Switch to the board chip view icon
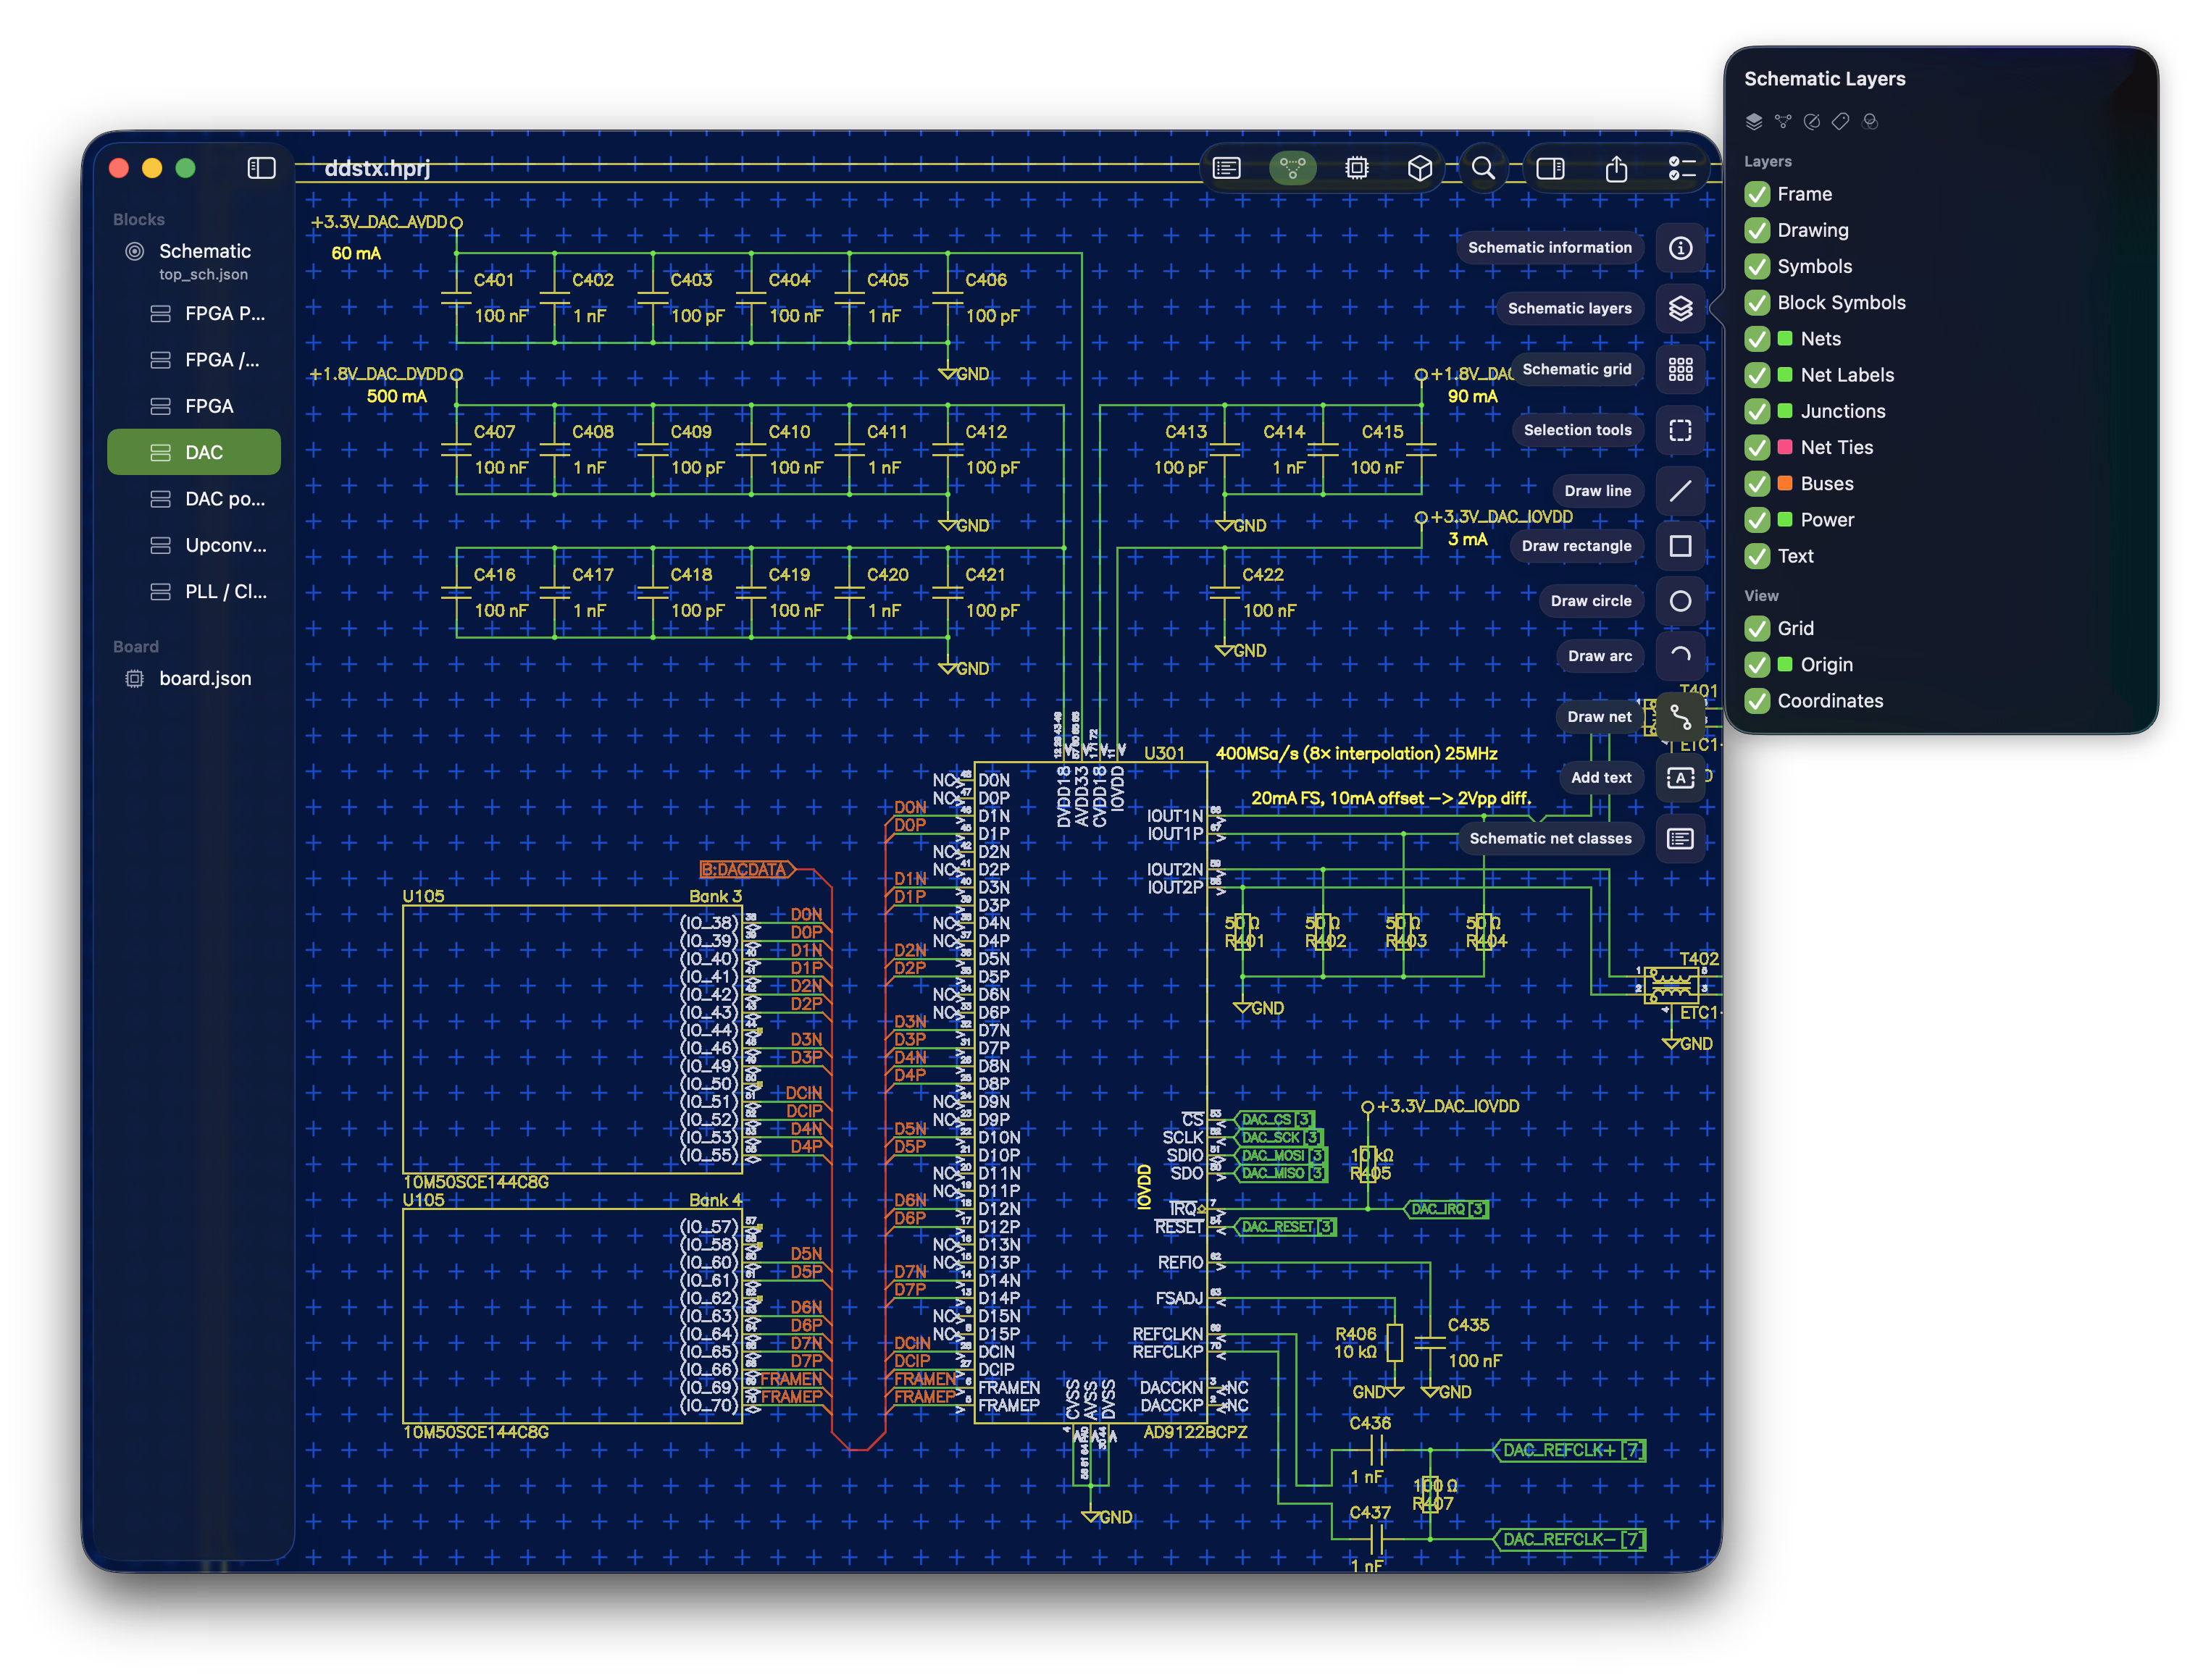Screen dimensions: 2211x1680 click(x=1357, y=168)
